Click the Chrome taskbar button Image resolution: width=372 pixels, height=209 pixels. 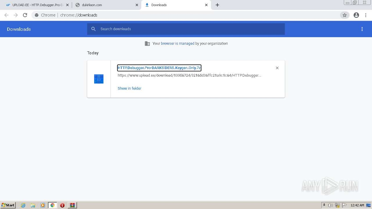click(53, 205)
